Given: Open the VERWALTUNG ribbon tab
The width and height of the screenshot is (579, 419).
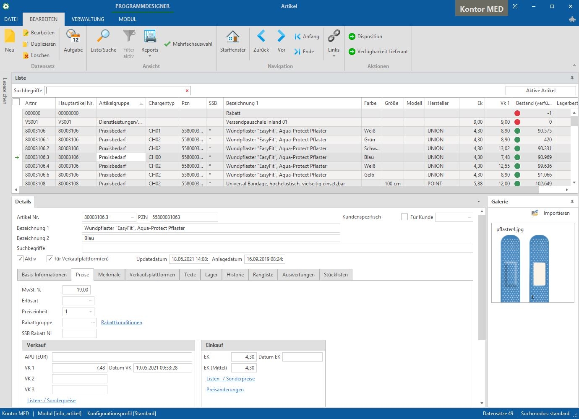Looking at the screenshot, I should (x=88, y=19).
